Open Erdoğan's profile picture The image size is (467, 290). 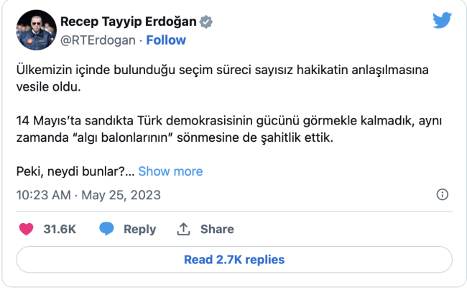tap(34, 30)
